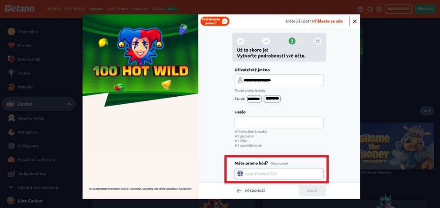Open Hot games in sidebar
The width and height of the screenshot is (440, 208).
point(27,132)
